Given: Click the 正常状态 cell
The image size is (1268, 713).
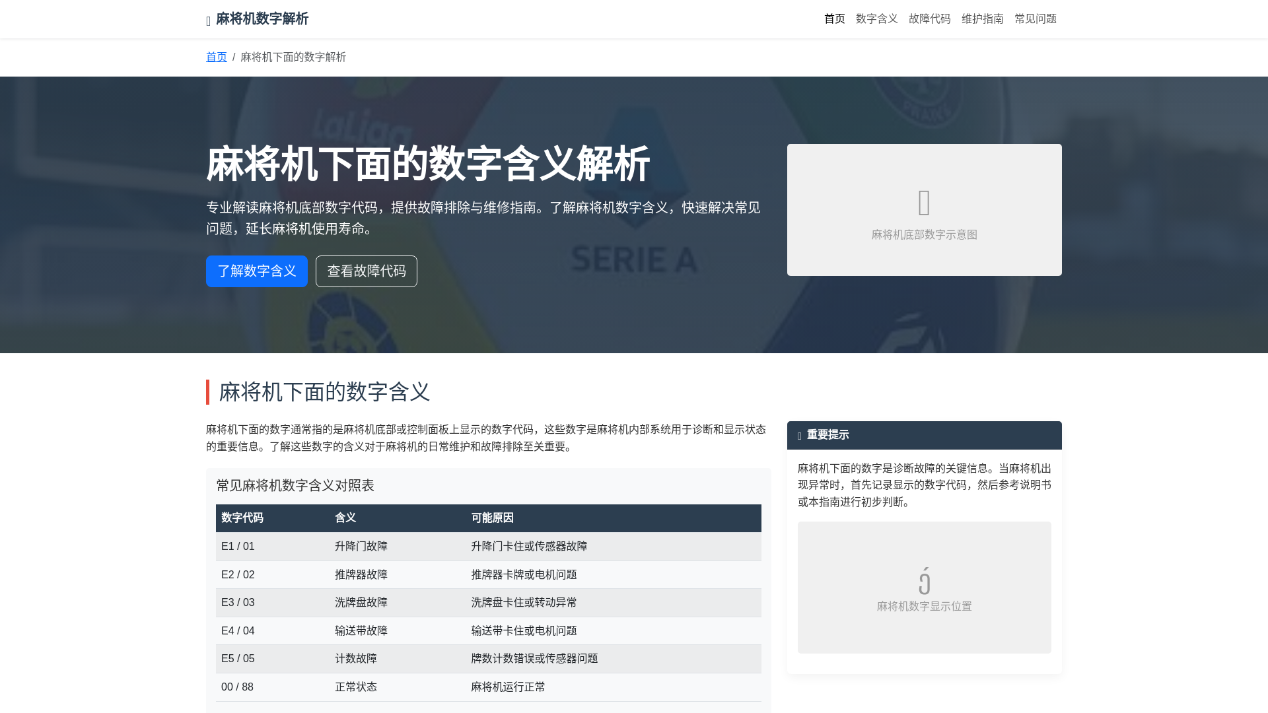Looking at the screenshot, I should coord(398,687).
